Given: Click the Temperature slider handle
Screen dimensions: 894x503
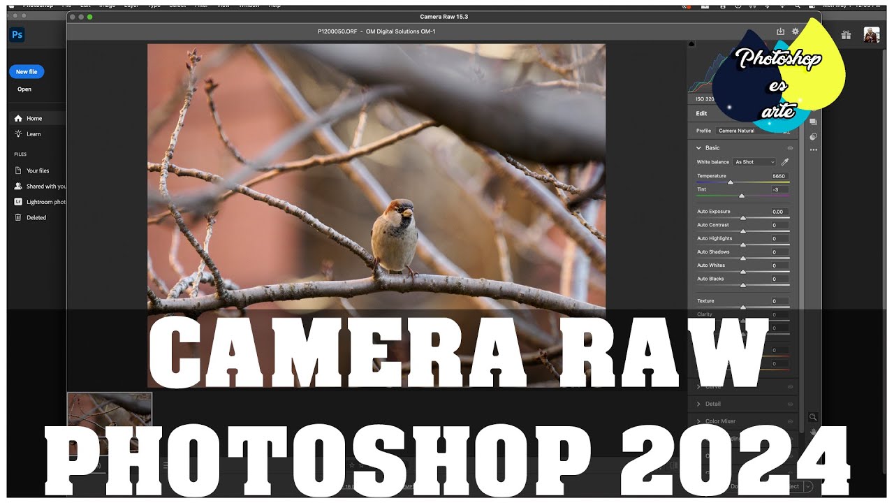Looking at the screenshot, I should (731, 182).
